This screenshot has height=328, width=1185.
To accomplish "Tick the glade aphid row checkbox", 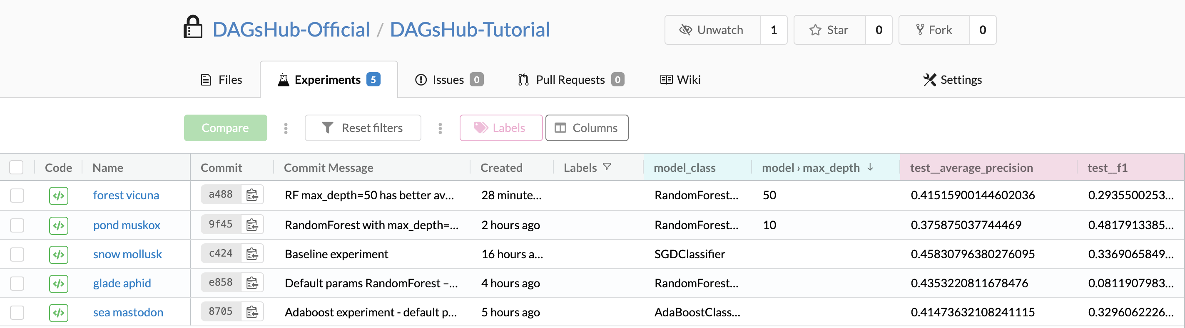I will (x=17, y=284).
